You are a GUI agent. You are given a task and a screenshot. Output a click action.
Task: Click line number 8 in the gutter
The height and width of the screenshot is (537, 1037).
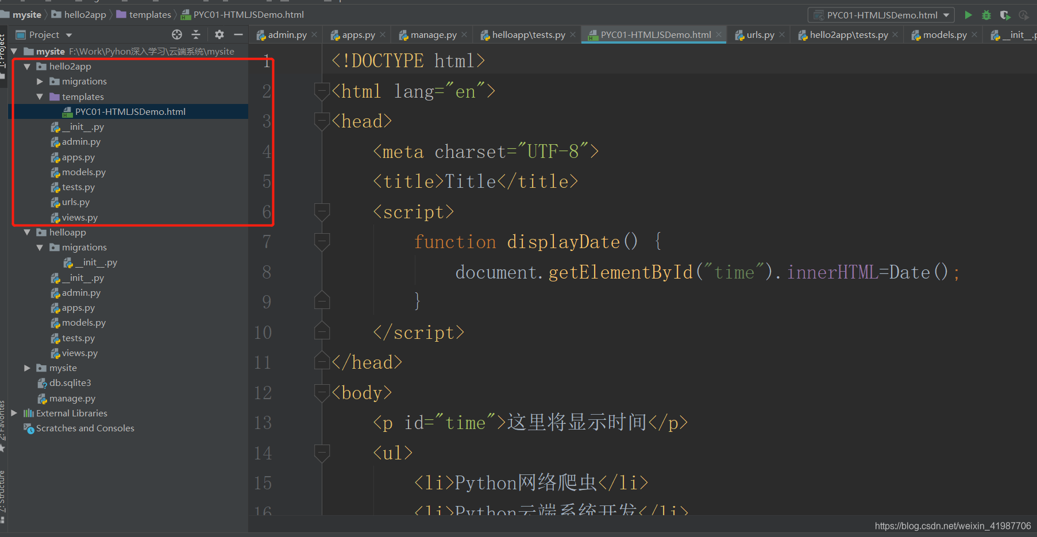coord(267,272)
